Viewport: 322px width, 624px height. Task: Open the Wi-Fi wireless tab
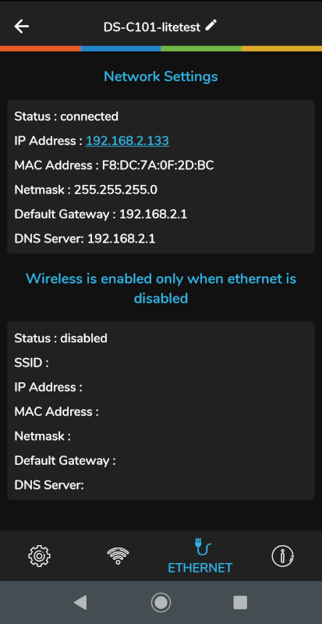pyautogui.click(x=119, y=555)
